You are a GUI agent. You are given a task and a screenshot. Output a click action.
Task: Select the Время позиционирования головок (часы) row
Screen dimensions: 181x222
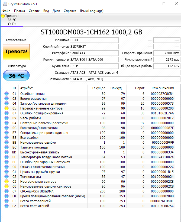(x=89, y=196)
